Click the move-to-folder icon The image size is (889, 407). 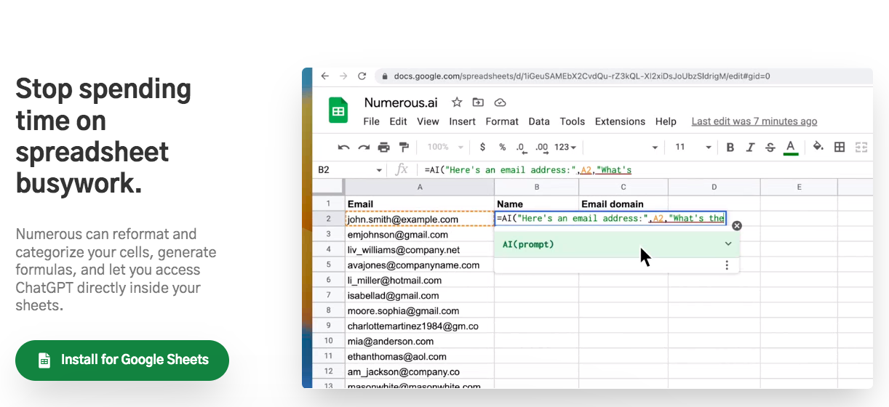click(478, 102)
